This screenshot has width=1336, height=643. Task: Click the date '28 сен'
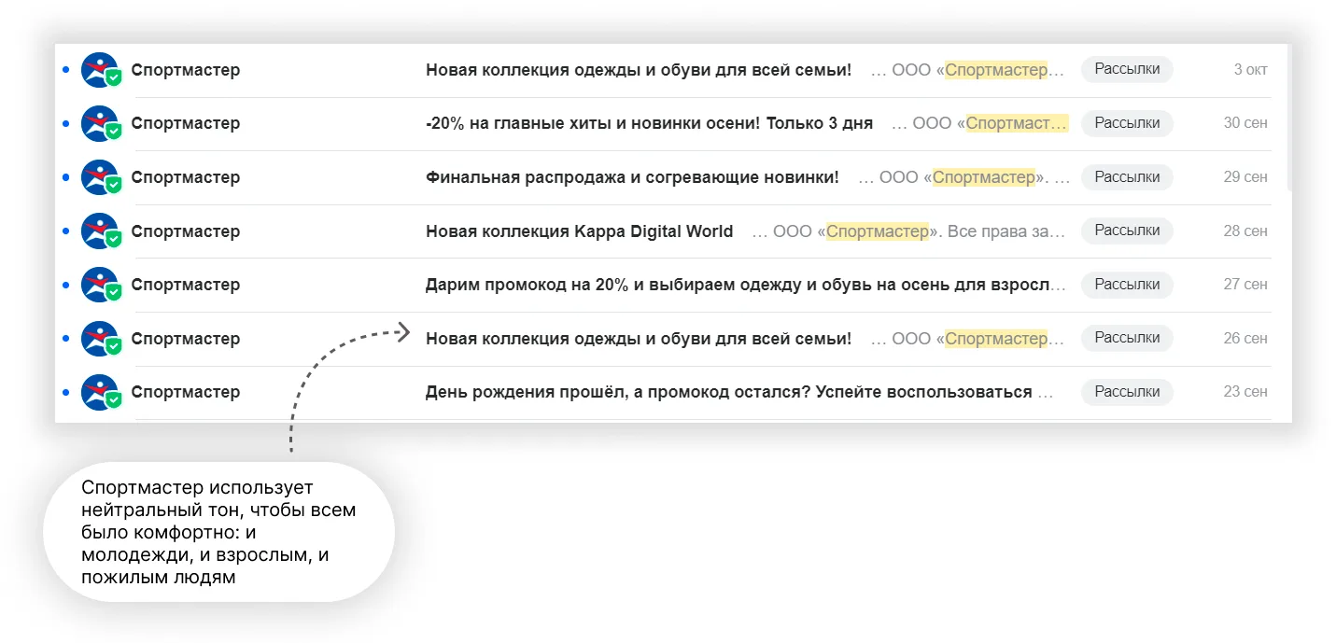1245,231
